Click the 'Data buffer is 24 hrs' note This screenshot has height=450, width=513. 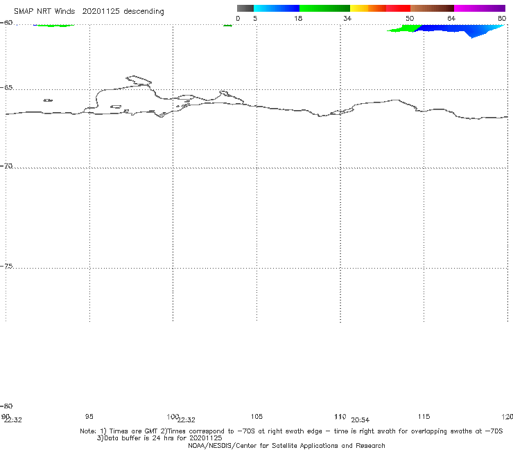tap(159, 438)
